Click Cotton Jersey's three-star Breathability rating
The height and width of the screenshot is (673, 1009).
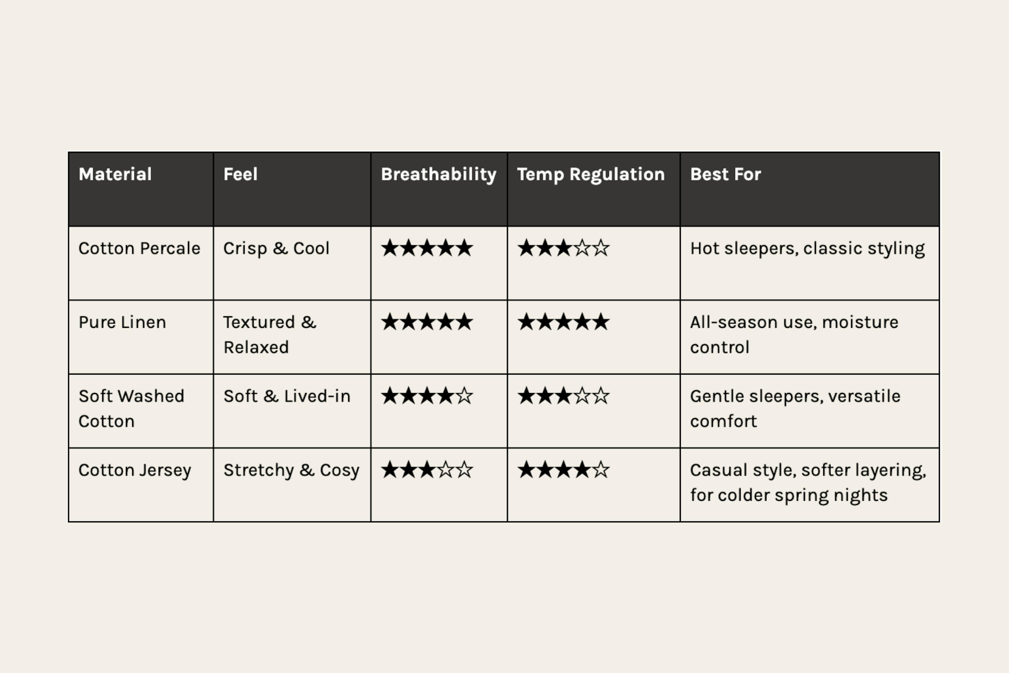coord(427,470)
